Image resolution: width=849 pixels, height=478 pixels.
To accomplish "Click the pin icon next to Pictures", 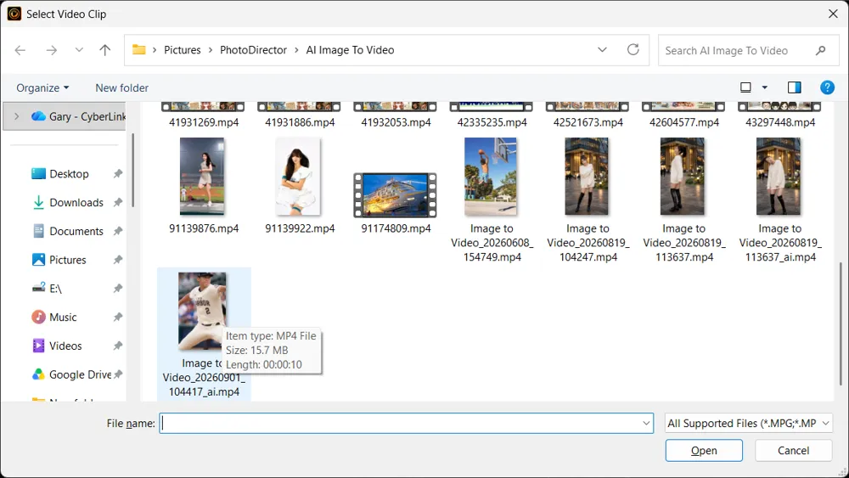I will [x=117, y=260].
